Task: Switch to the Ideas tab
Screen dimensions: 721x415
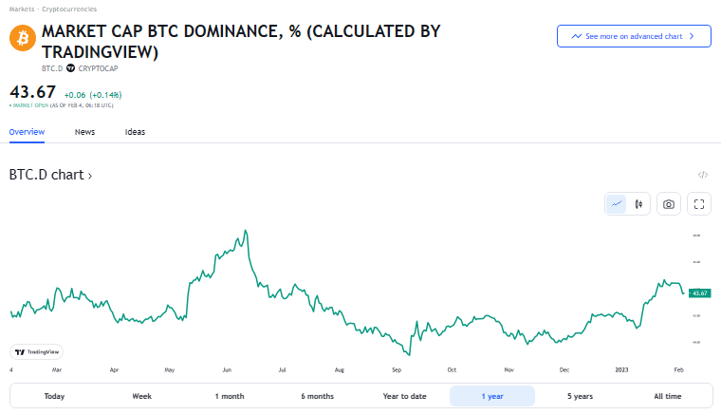Action: (135, 132)
